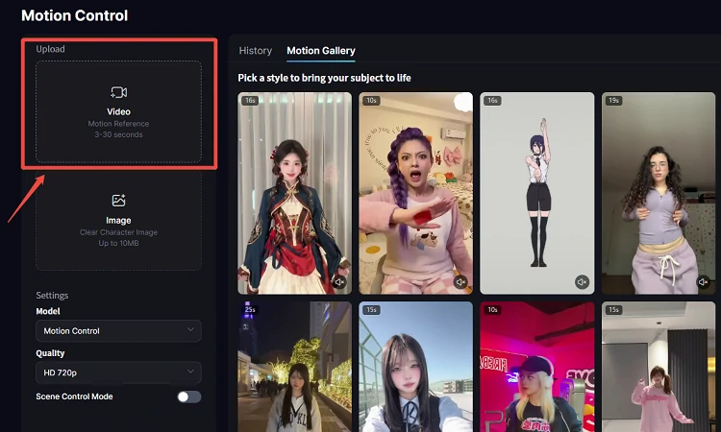721x432 pixels.
Task: Select the 25s night street girl thumbnail
Action: coord(295,367)
